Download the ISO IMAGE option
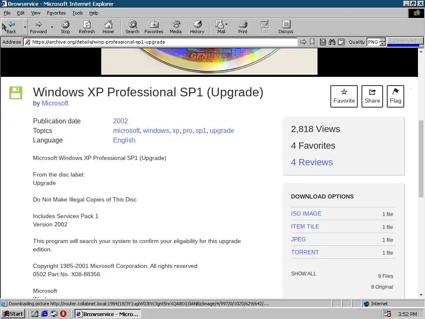 click(x=306, y=213)
